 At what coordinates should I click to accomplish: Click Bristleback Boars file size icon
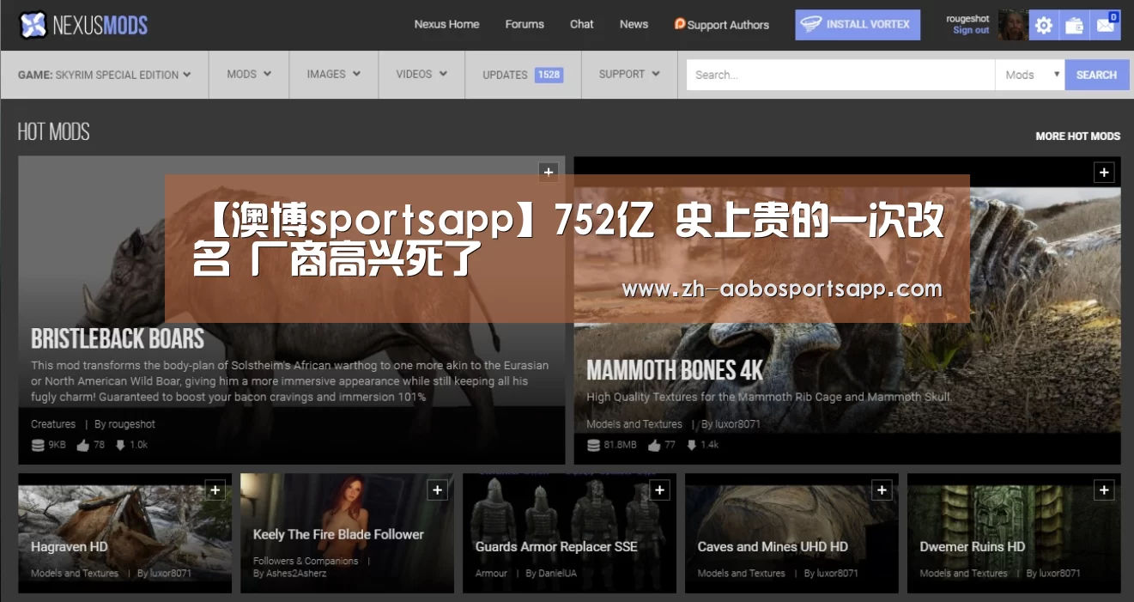37,445
